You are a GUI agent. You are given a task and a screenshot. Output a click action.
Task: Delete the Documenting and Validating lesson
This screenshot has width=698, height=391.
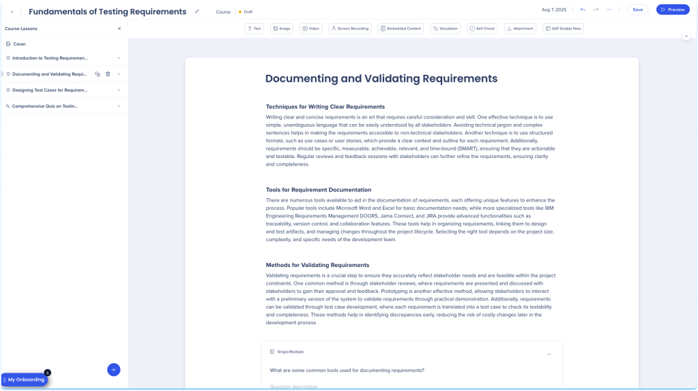[x=108, y=74]
